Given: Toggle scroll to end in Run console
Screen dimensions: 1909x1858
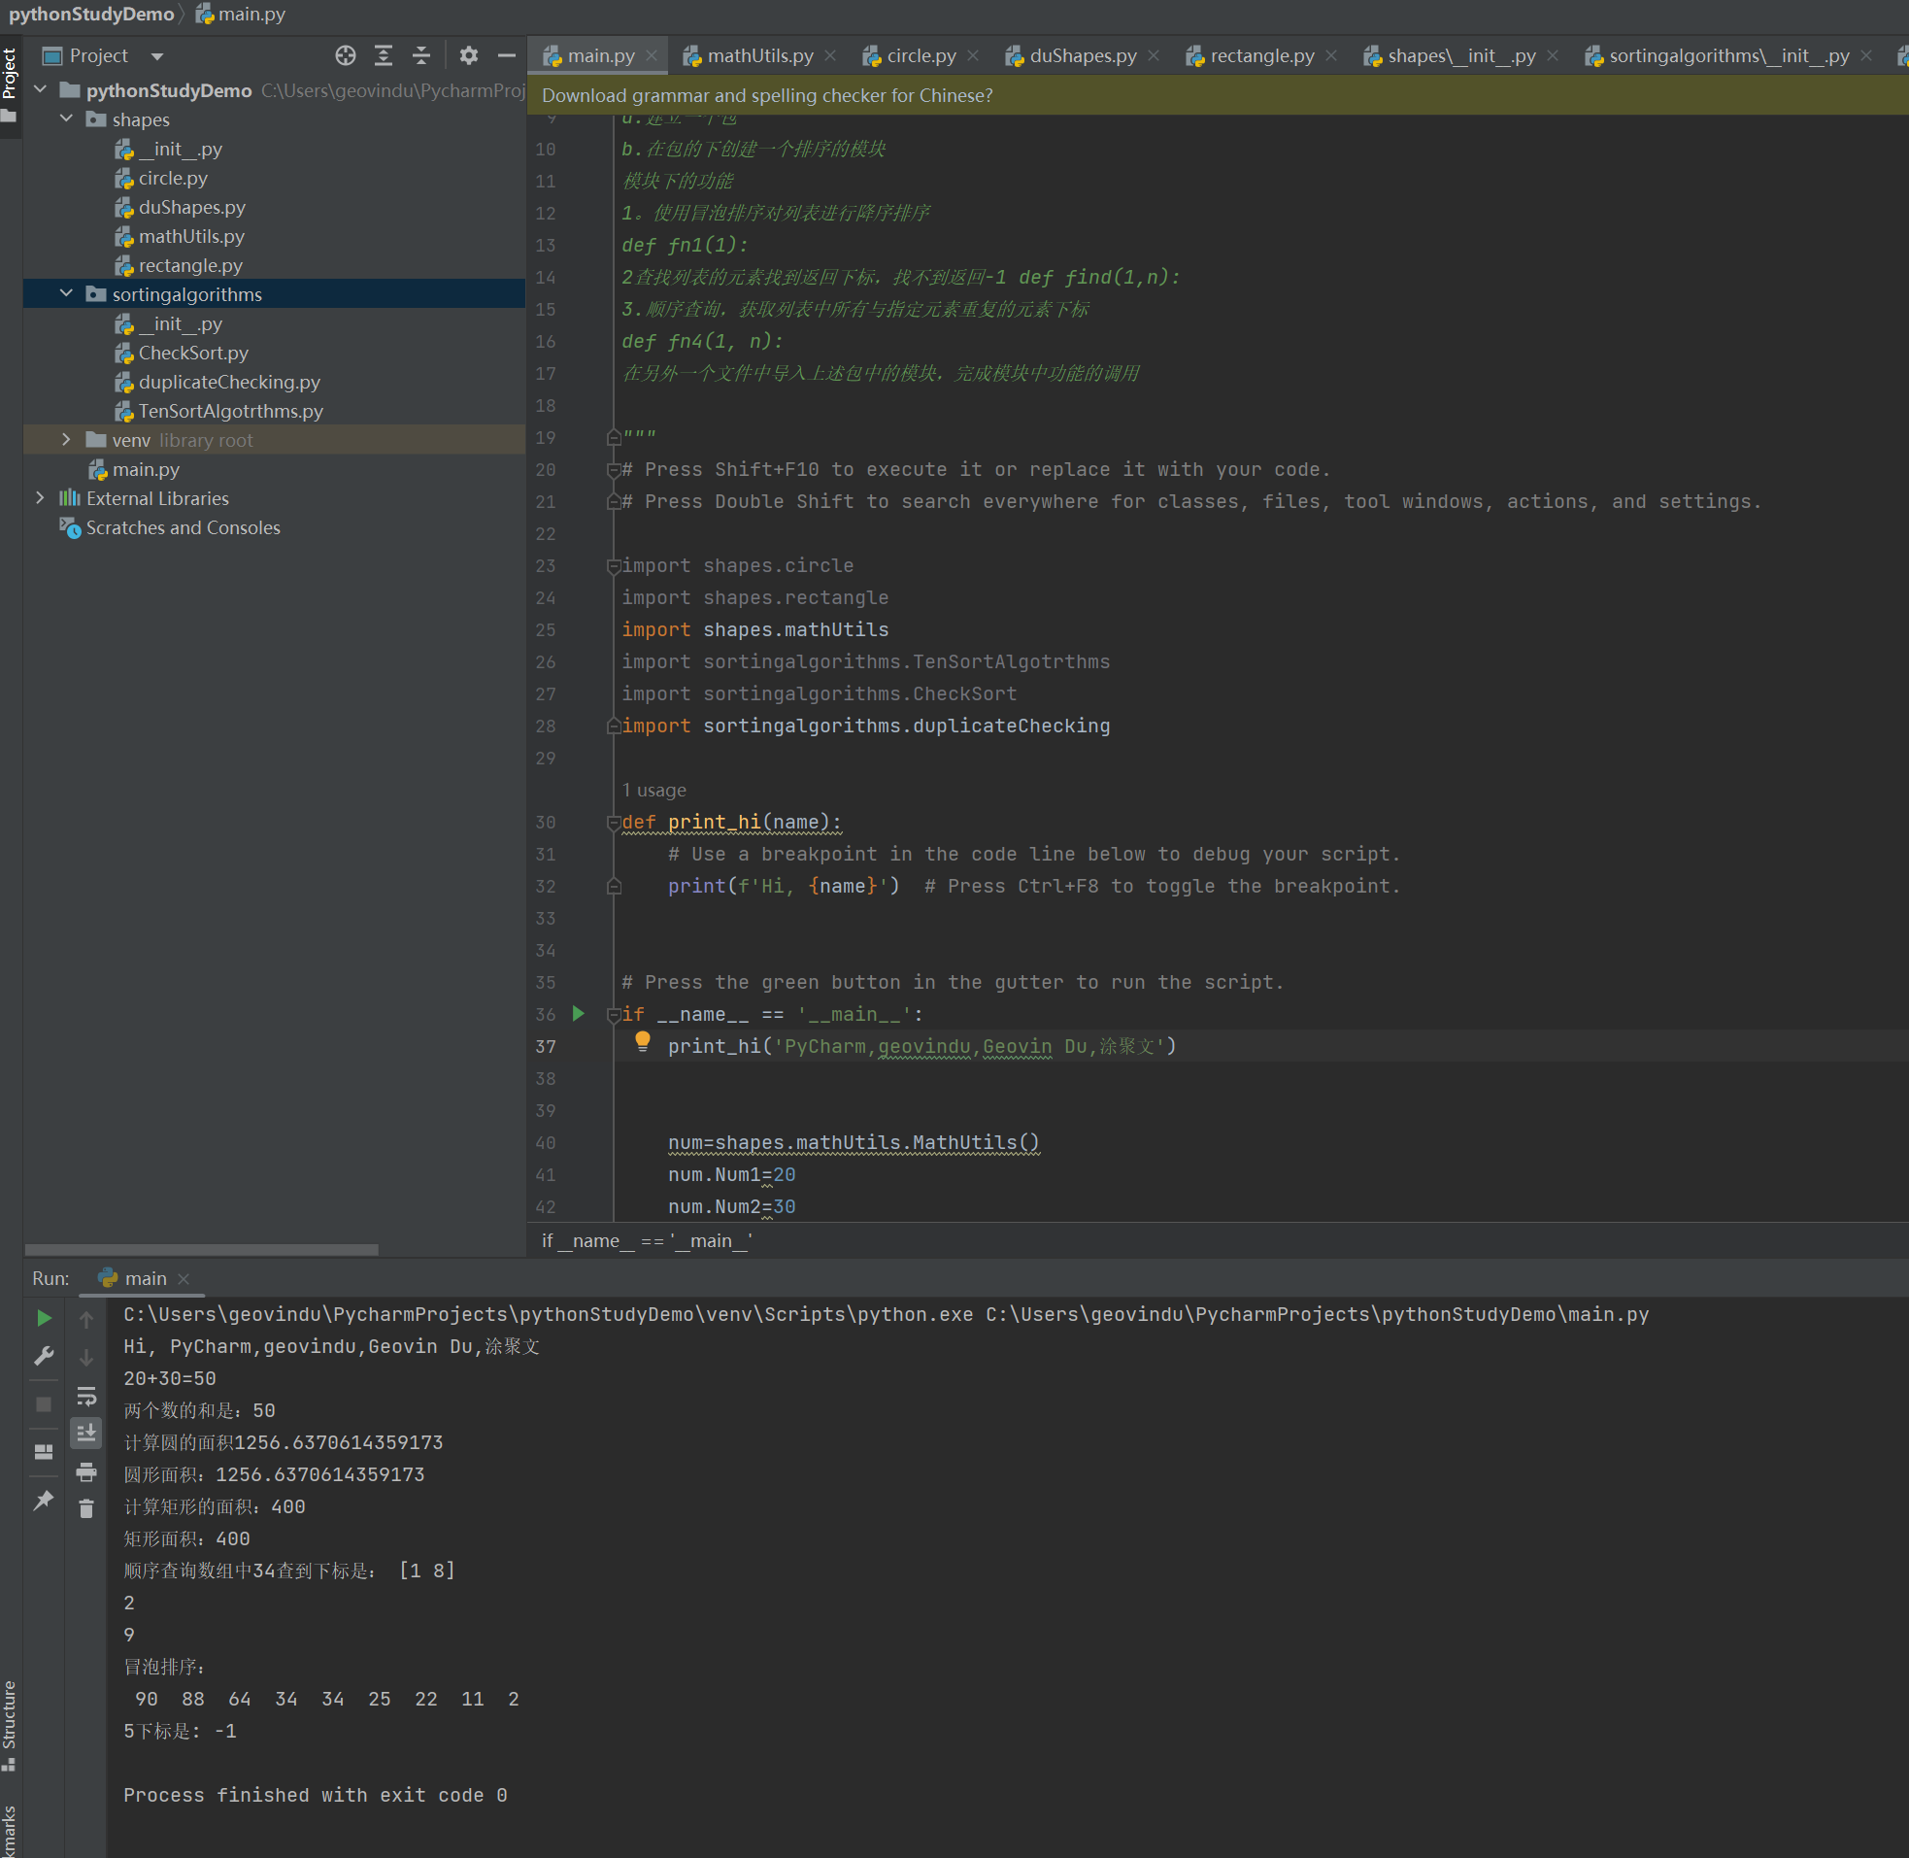Looking at the screenshot, I should [85, 1433].
